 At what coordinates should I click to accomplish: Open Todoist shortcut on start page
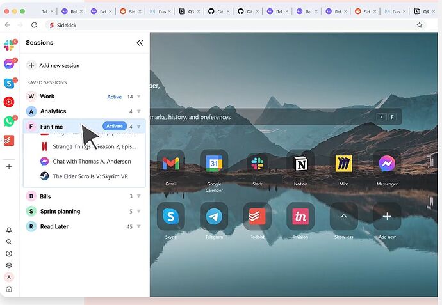(x=258, y=216)
